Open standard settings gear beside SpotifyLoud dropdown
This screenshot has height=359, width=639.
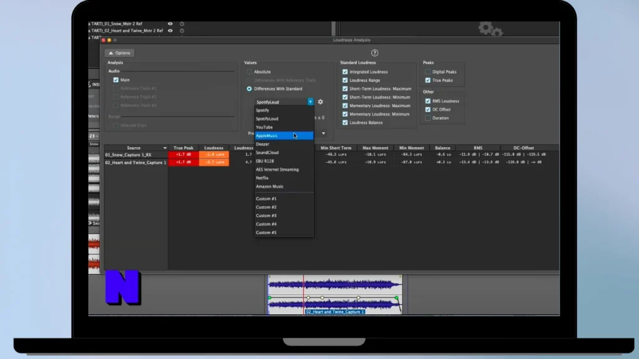[x=320, y=102]
